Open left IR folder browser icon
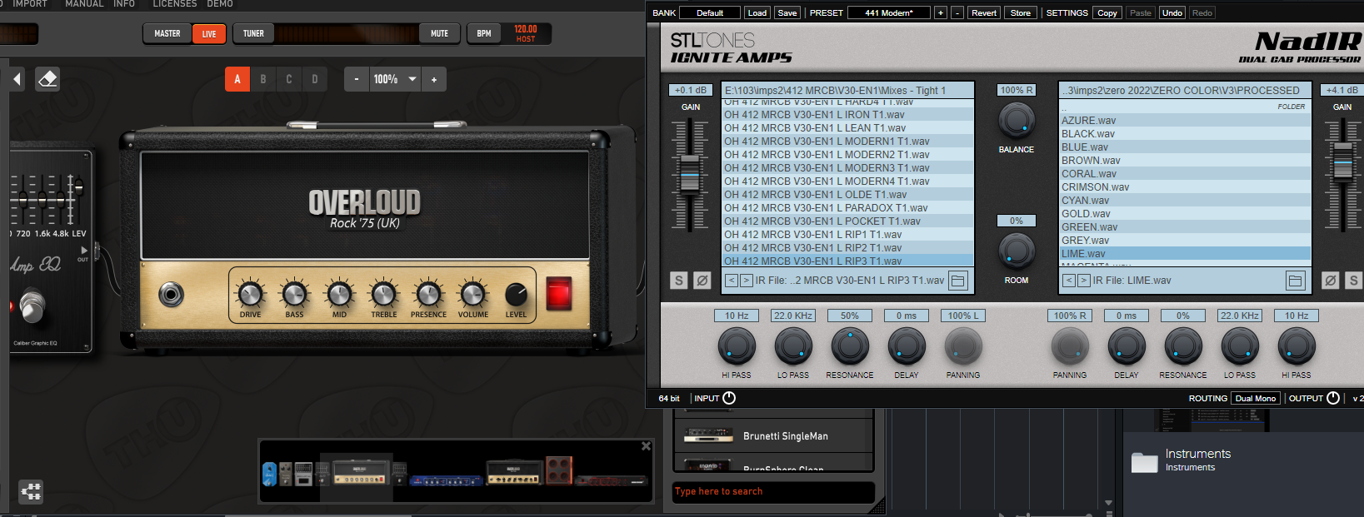Viewport: 1364px width, 517px height. pyautogui.click(x=958, y=281)
